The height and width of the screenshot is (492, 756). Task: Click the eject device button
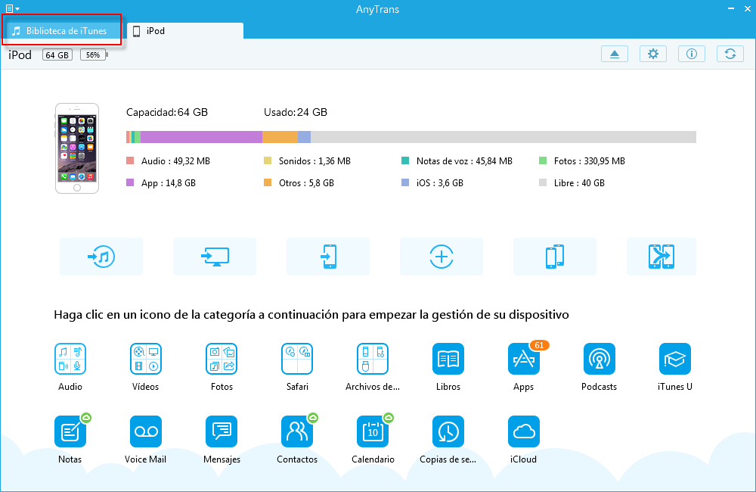tap(615, 54)
